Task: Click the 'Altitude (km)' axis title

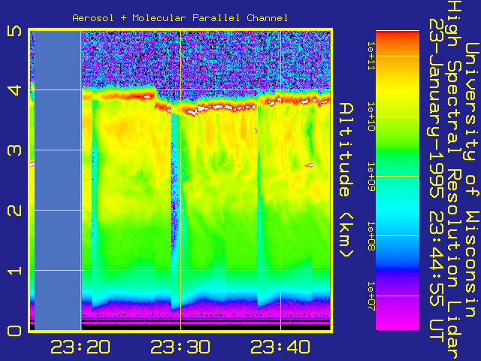Action: tap(346, 180)
